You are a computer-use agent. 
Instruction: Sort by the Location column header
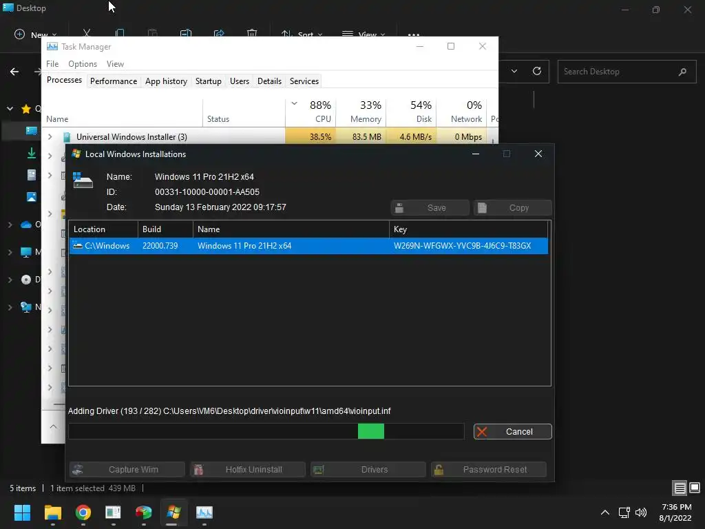(103, 229)
